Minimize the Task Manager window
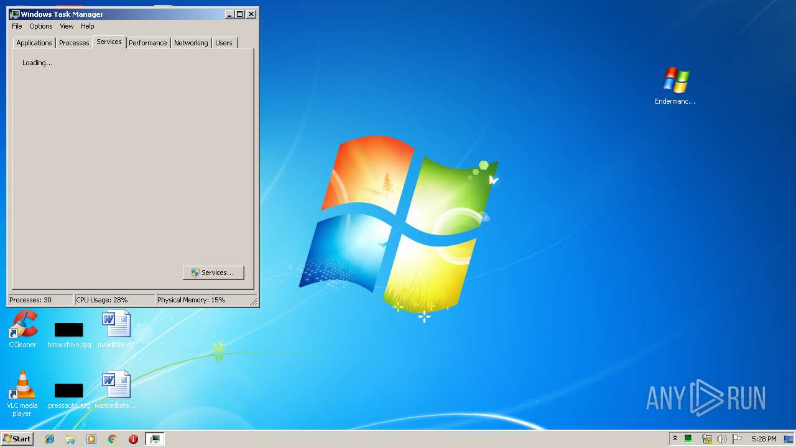Viewport: 796px width, 447px height. [x=229, y=14]
